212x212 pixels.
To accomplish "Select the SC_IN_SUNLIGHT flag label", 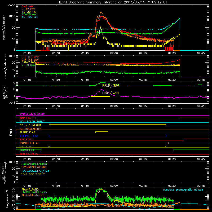I will coord(30,125).
